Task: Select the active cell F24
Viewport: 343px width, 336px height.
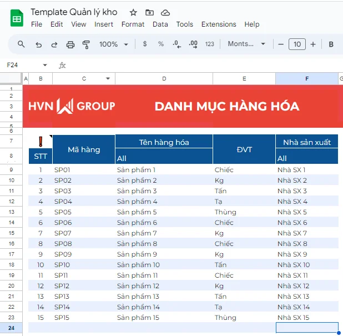Action: click(x=307, y=328)
